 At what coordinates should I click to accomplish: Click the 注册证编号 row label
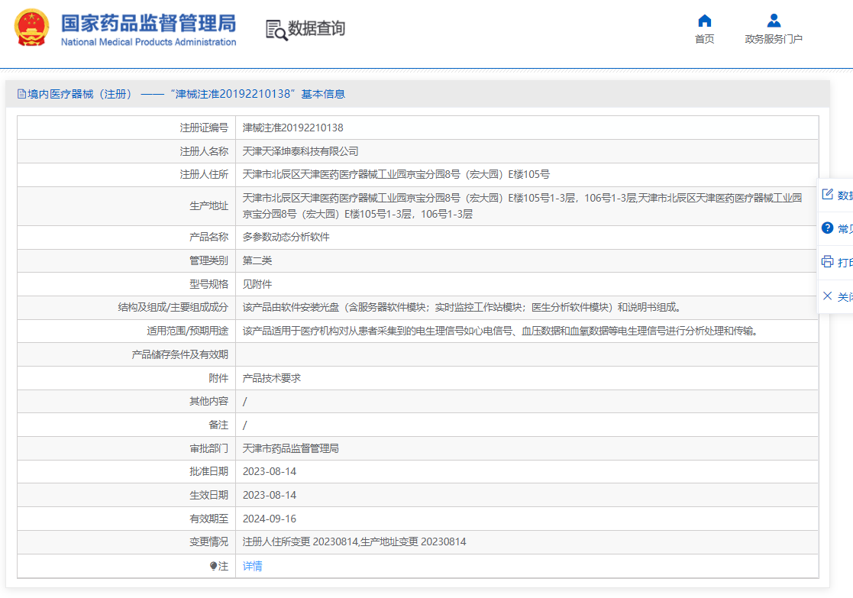coord(204,128)
